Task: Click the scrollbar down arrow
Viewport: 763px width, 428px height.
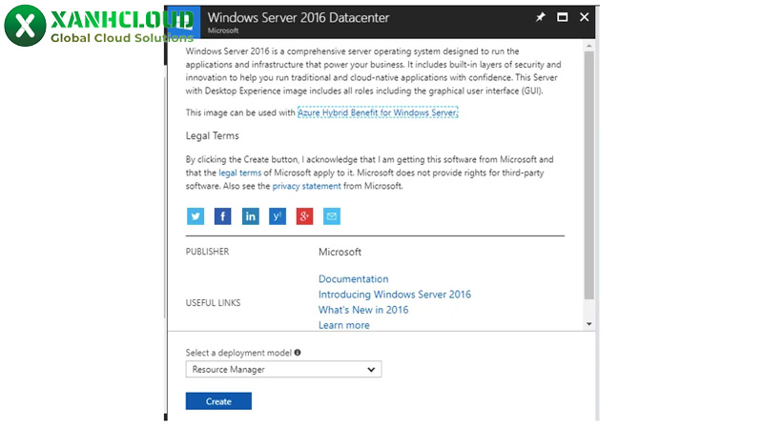Action: pyautogui.click(x=588, y=324)
